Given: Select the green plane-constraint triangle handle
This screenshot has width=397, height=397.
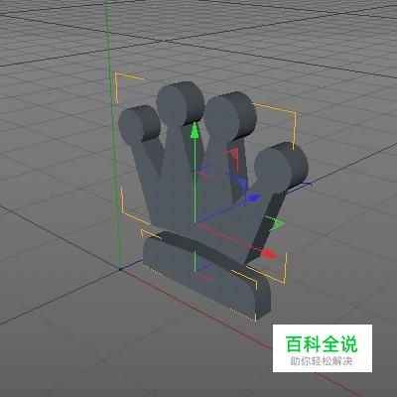Looking at the screenshot, I should pyautogui.click(x=276, y=224).
